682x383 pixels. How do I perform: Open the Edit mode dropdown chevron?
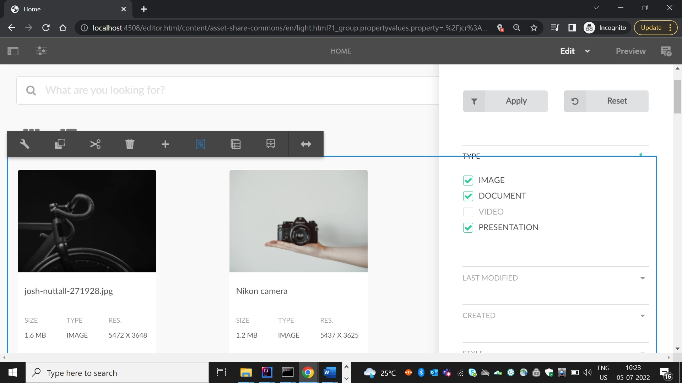(x=588, y=51)
